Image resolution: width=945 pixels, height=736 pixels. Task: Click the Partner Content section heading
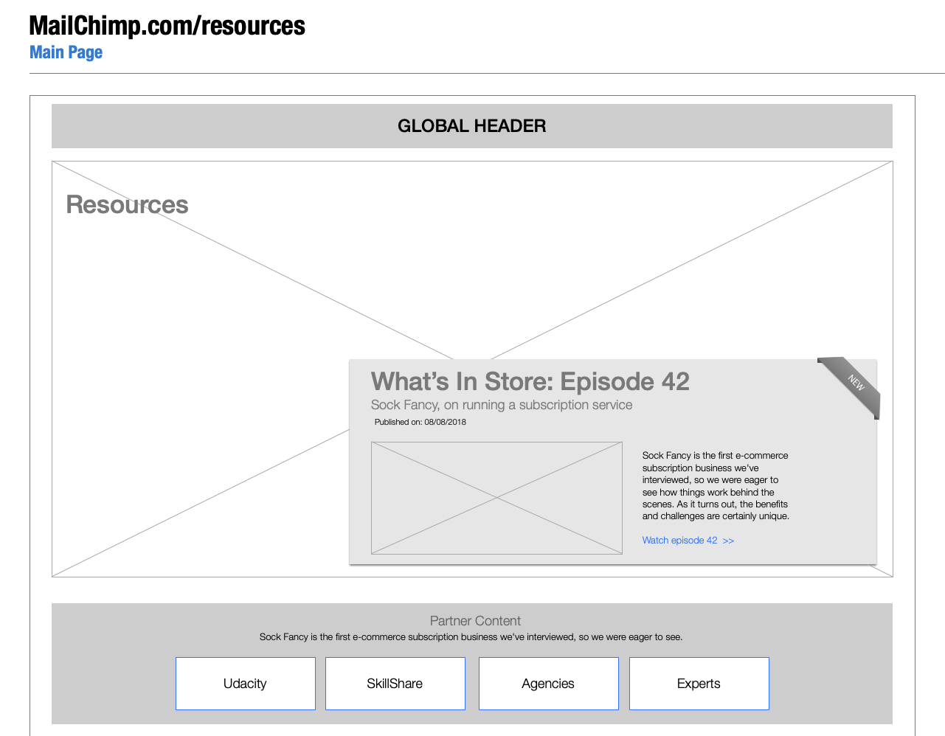click(475, 621)
